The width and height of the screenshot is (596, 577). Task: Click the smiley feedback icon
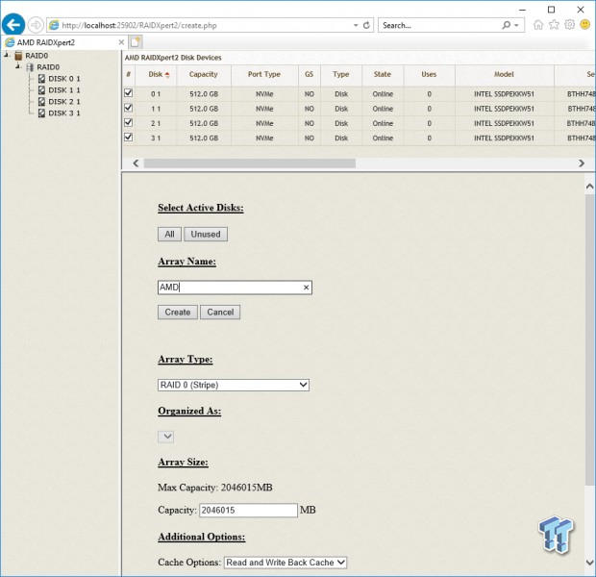point(585,25)
